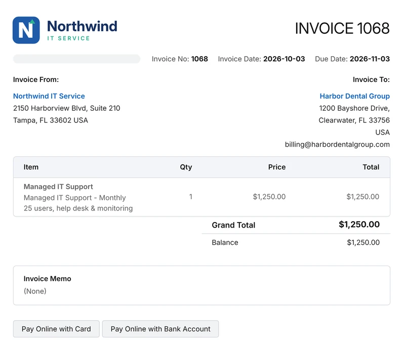Click the quantity value 1
Image resolution: width=405 pixels, height=347 pixels.
[191, 197]
